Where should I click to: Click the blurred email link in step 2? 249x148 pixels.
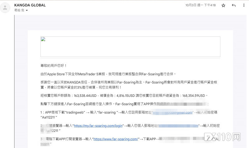click(x=178, y=126)
